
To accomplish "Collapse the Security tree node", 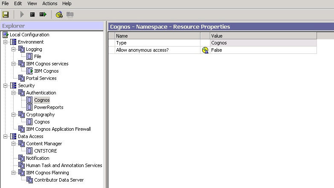I will [x=5, y=85].
